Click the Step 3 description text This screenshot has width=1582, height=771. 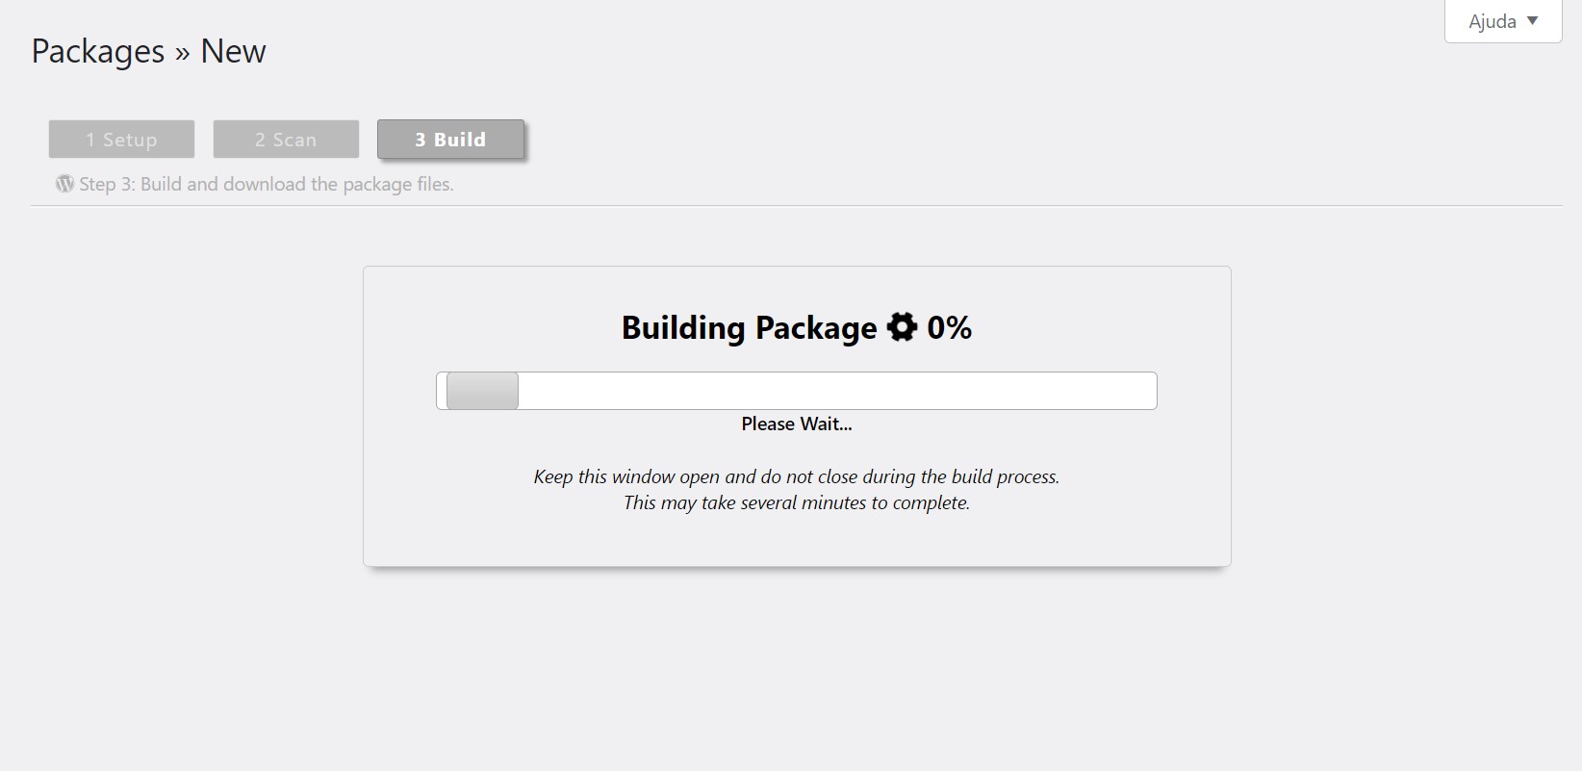pyautogui.click(x=266, y=184)
